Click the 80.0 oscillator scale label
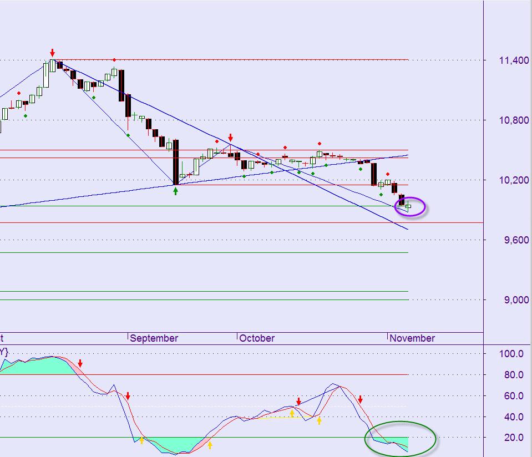Image resolution: width=532 pixels, height=457 pixels. coord(514,374)
